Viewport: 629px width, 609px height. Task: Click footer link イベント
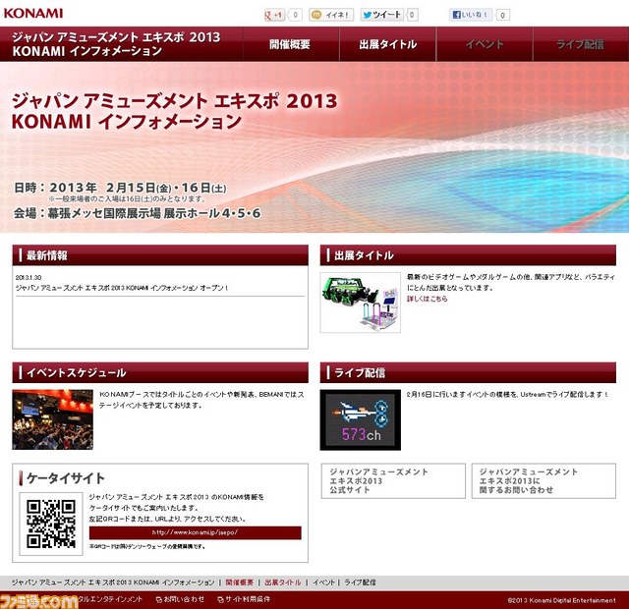click(323, 582)
